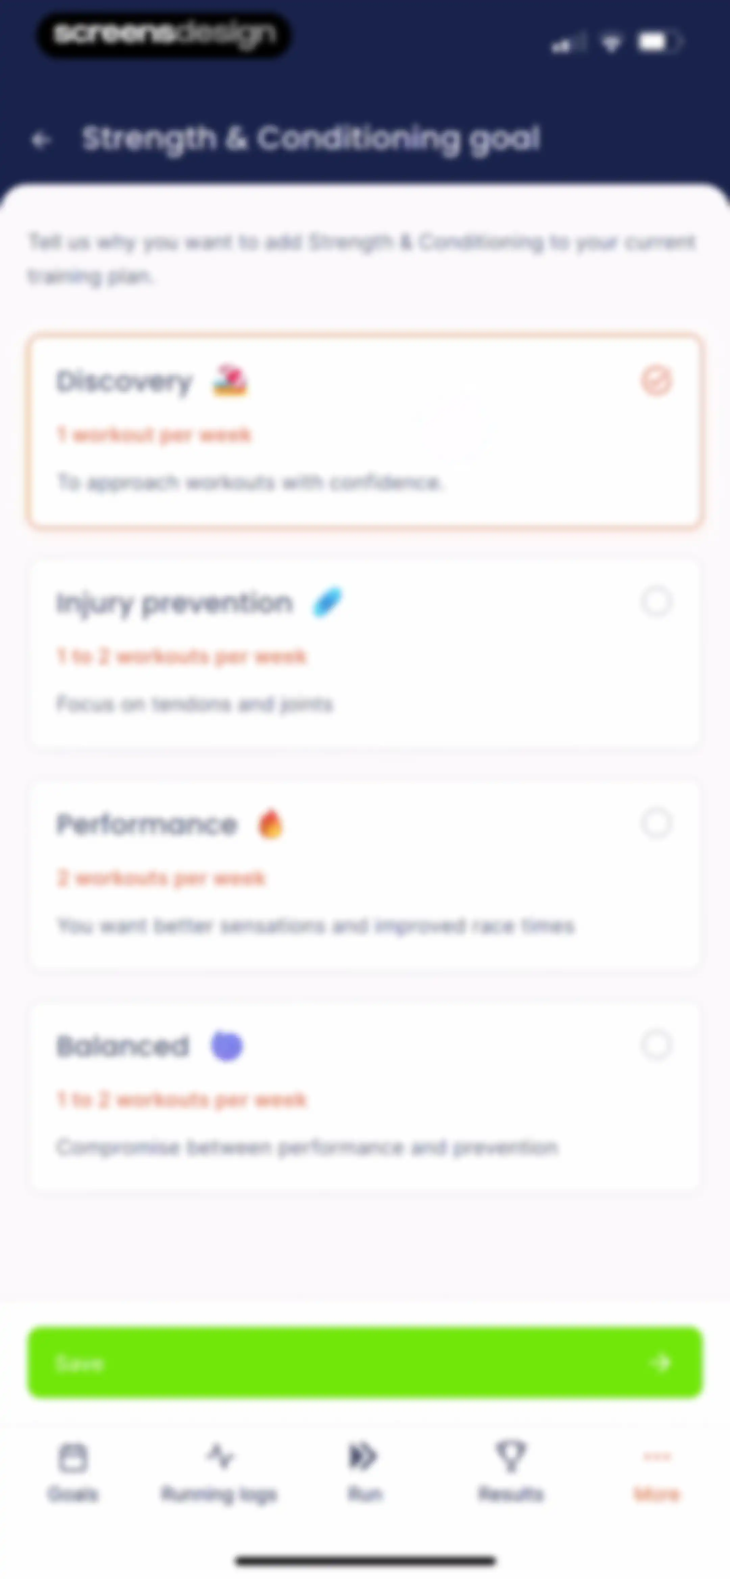The width and height of the screenshot is (730, 1579).
Task: Tap the purple icon beside Balanced
Action: coord(227,1046)
